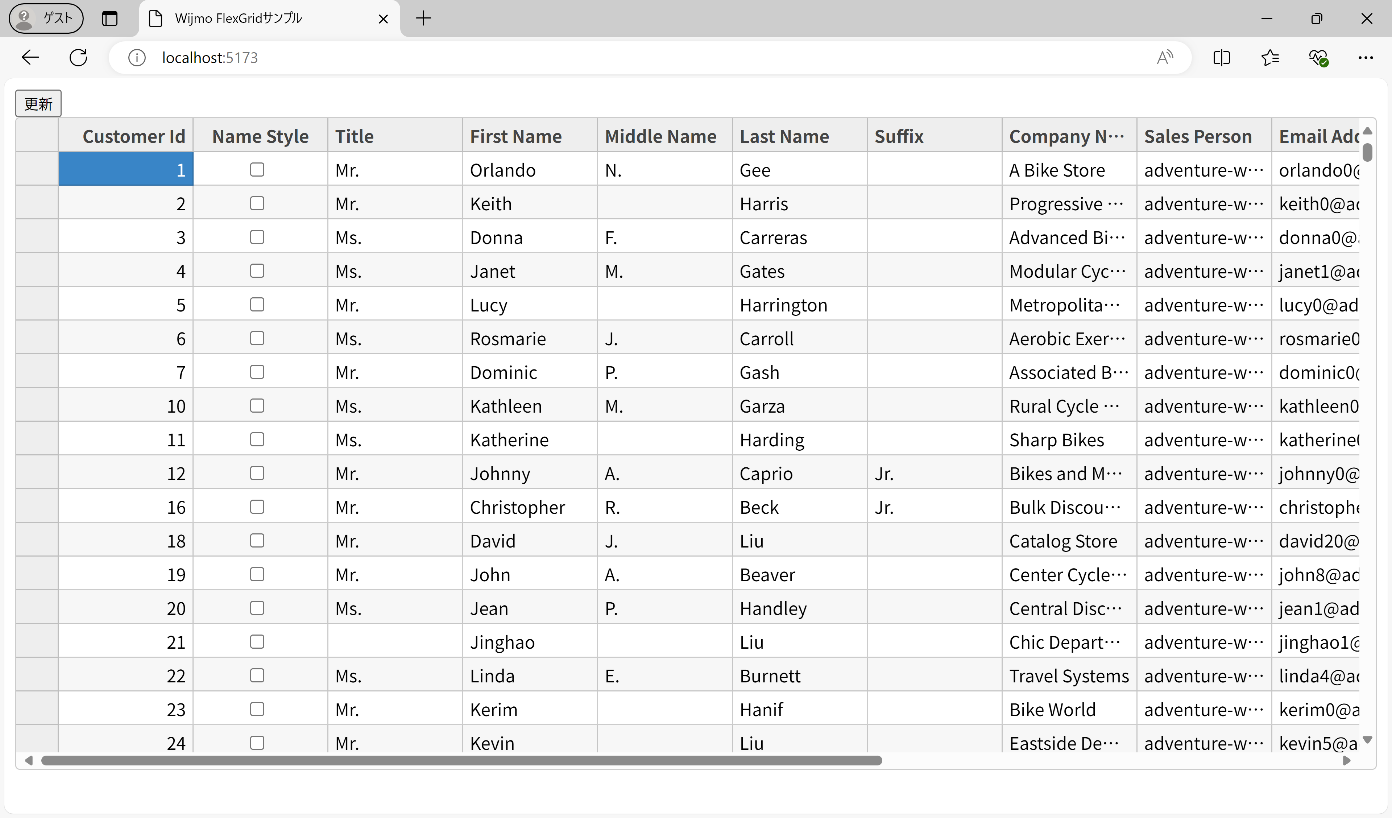Open the tab actions menu icon
Viewport: 1392px width, 818px height.
[x=110, y=18]
